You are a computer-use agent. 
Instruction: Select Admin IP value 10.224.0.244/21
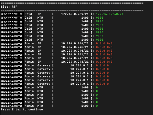[x=75, y=43]
